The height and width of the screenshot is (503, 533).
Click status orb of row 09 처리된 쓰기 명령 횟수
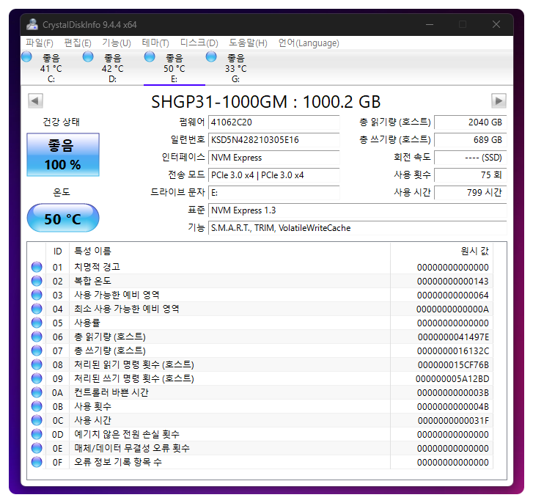coord(37,378)
